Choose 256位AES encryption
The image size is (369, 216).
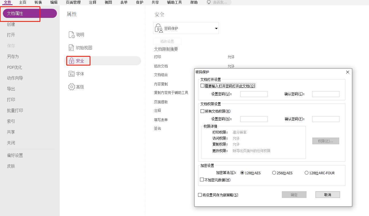(274, 173)
